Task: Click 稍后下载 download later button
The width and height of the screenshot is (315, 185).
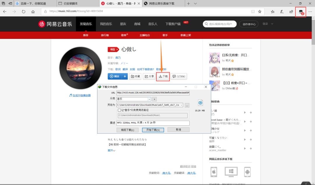Action: click(127, 130)
